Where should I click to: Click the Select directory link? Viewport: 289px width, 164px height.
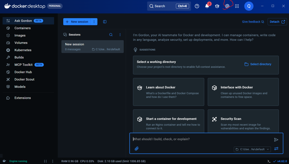point(258,64)
